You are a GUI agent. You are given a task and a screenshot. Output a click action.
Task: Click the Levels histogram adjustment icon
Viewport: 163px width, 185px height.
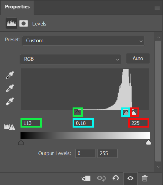[11, 23]
